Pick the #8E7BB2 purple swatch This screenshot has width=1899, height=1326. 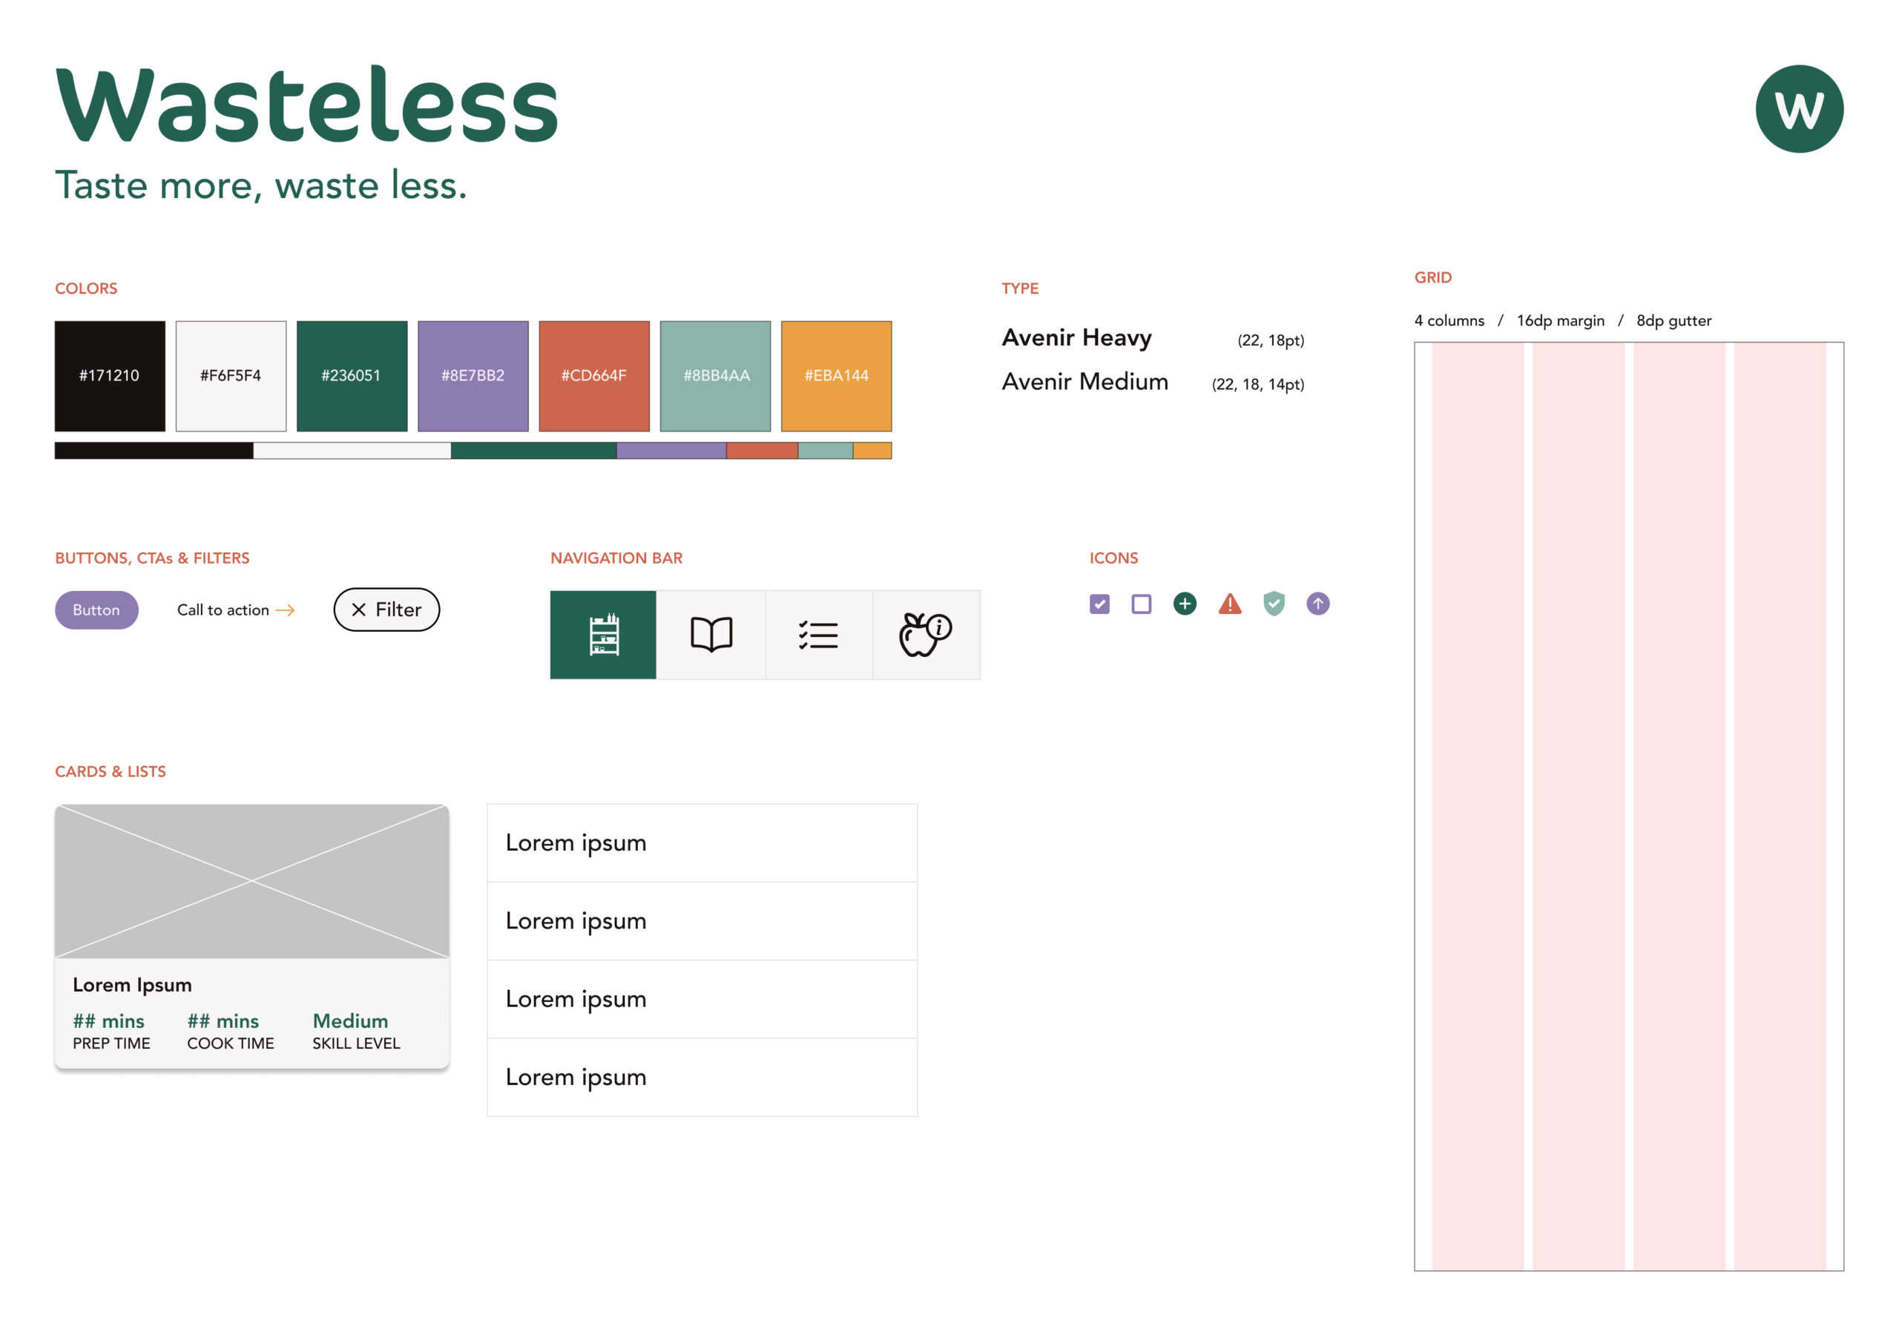473,376
